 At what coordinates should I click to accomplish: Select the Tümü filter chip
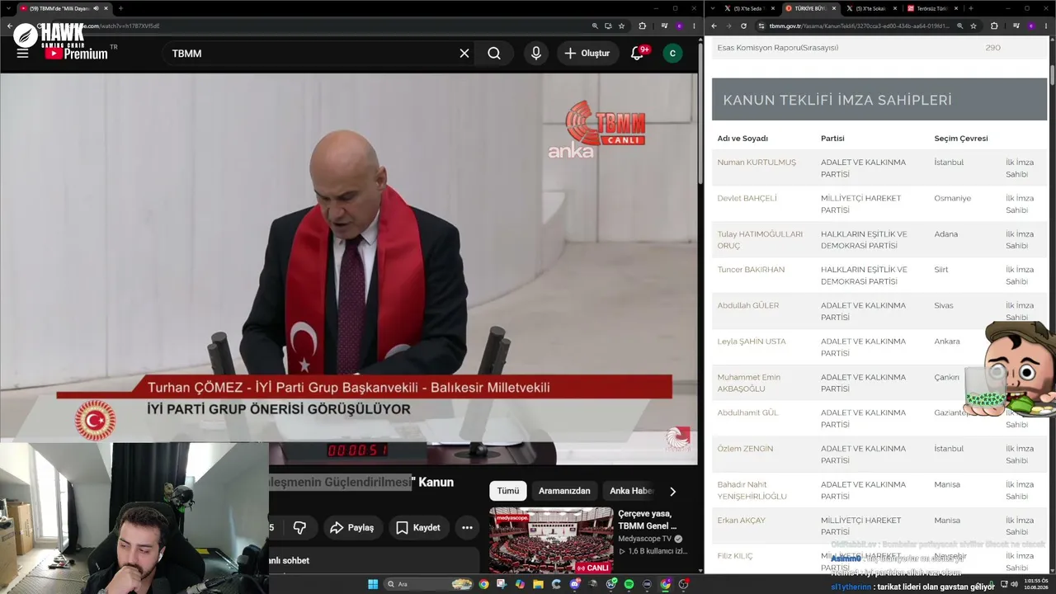[x=508, y=491]
